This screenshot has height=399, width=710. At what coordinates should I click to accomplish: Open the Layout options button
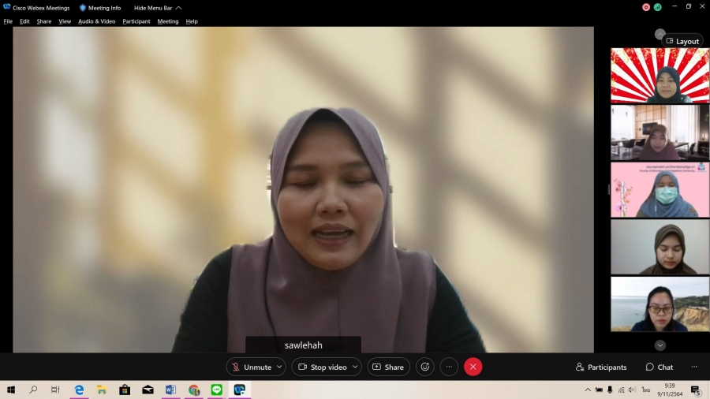682,41
